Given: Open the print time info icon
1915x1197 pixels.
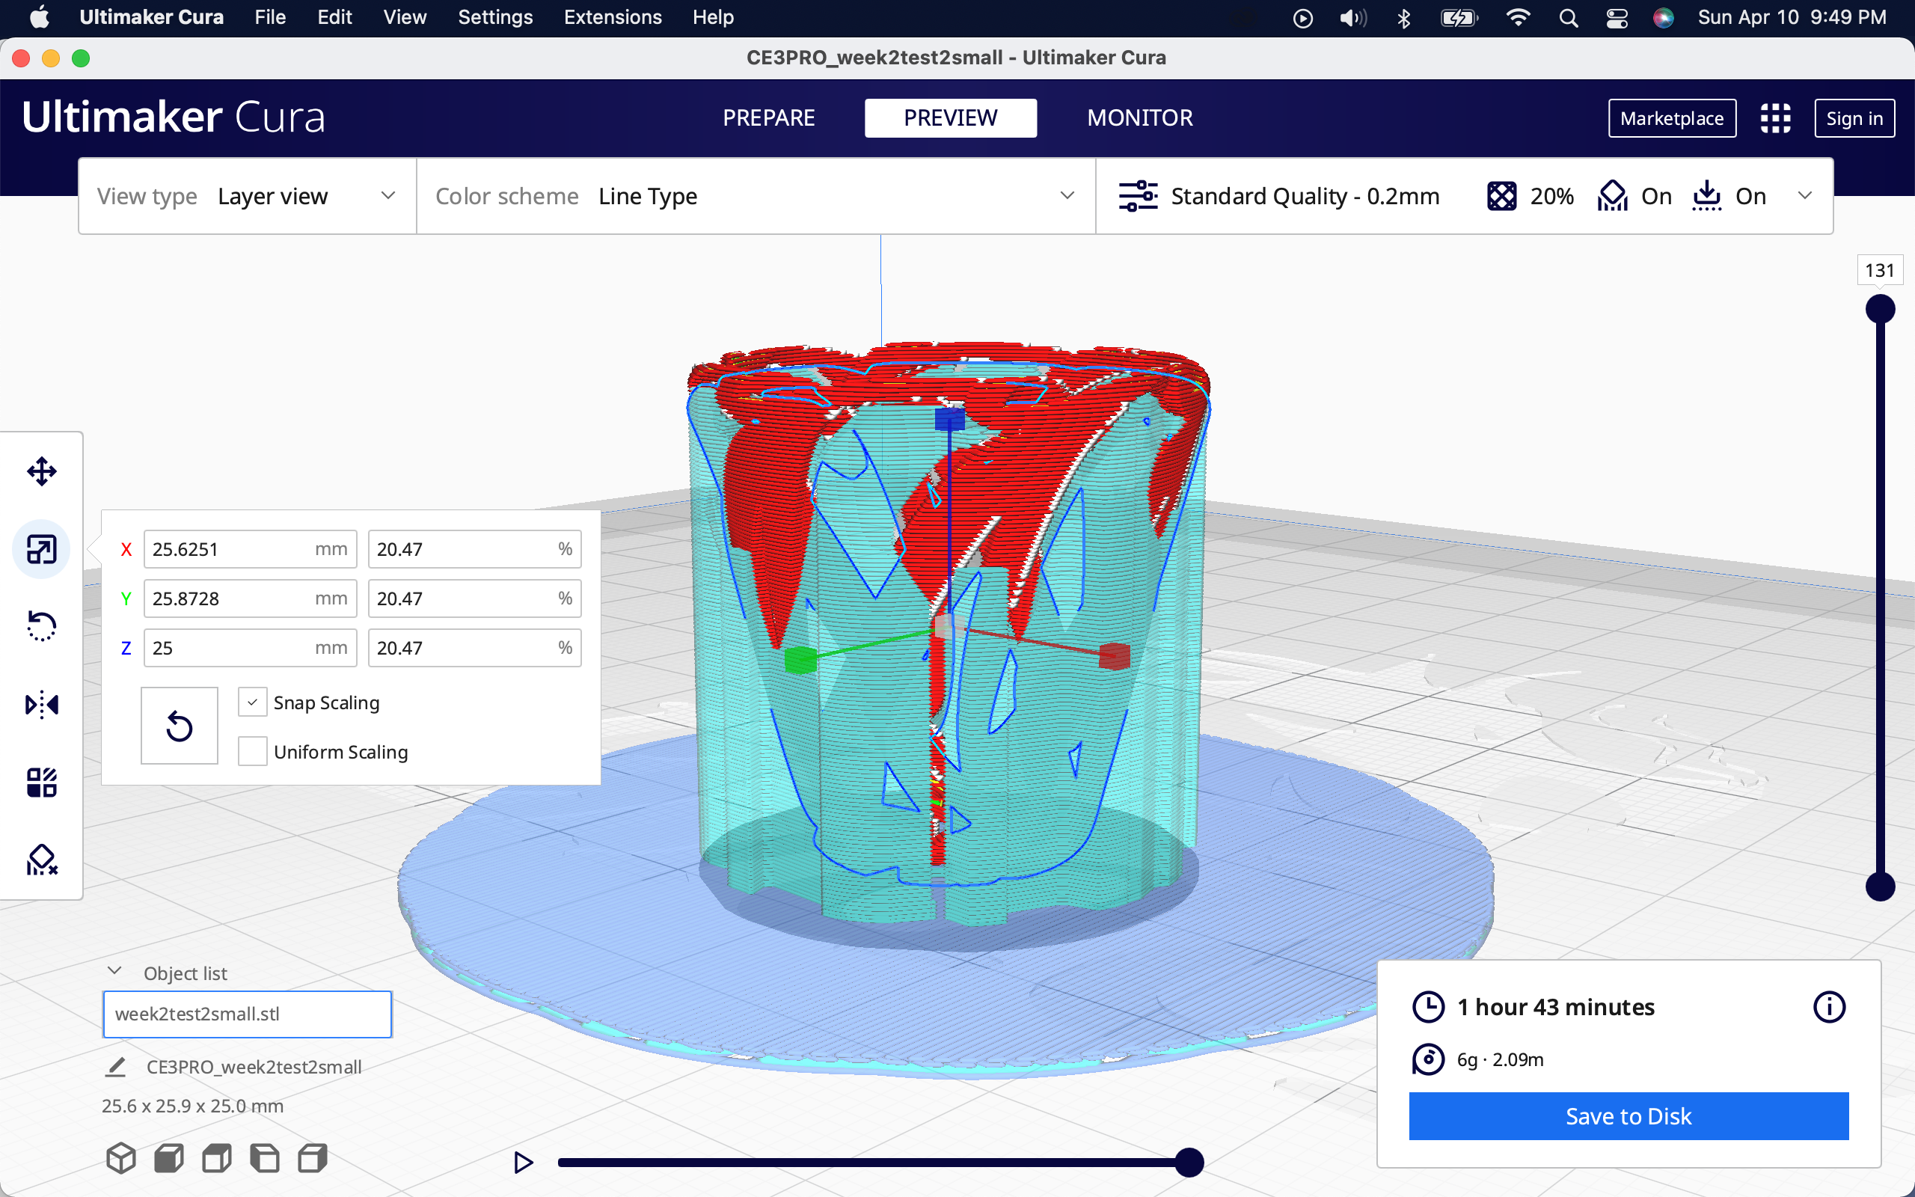Looking at the screenshot, I should (1828, 1007).
